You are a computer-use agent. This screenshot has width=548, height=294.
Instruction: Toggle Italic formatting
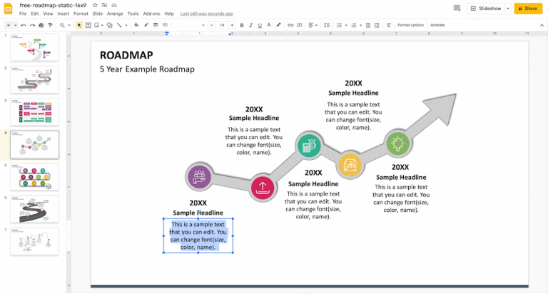(x=251, y=25)
